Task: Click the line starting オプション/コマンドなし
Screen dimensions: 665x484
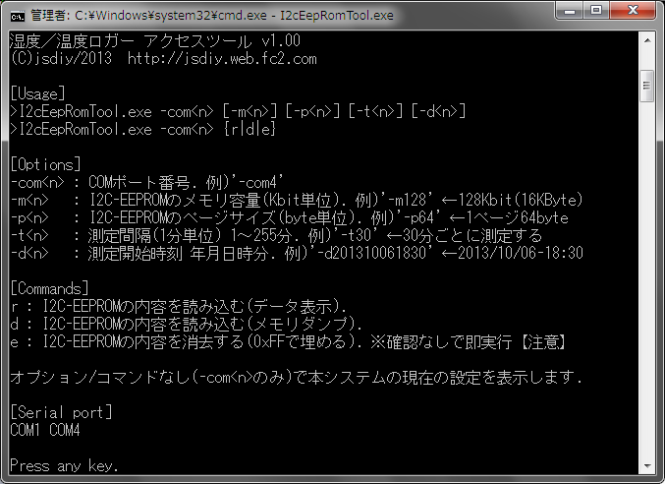Action: pos(296,377)
